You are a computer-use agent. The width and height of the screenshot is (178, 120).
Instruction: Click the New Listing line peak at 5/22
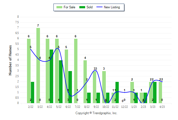(x=58, y=49)
